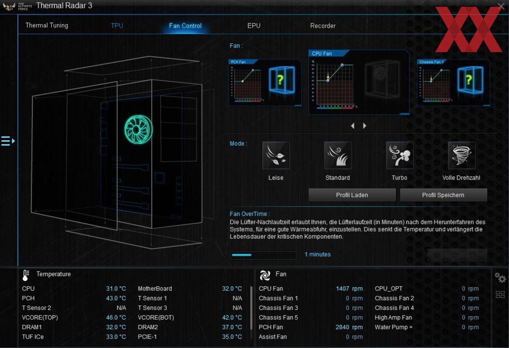Click the CPU Fan 1407 rpm reading
Image resolution: width=509 pixels, height=348 pixels.
point(349,289)
